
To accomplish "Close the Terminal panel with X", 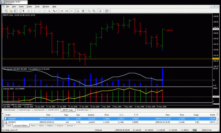I will point(2,113).
